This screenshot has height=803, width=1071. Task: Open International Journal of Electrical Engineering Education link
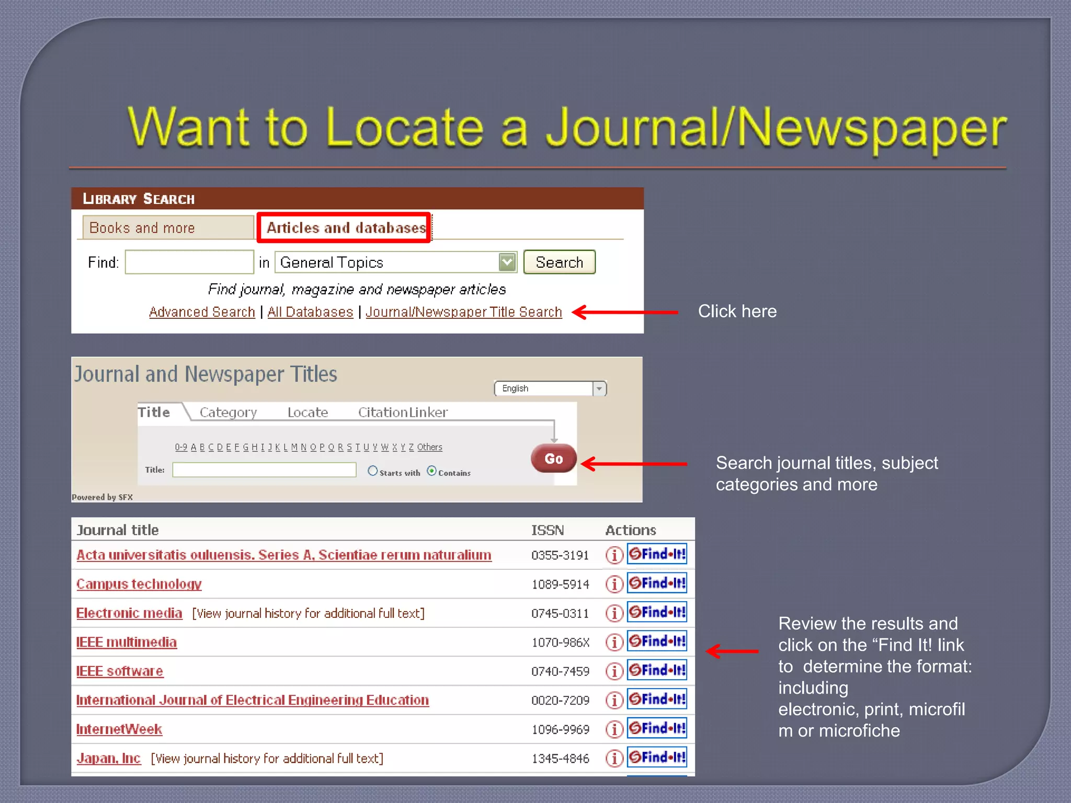click(253, 700)
